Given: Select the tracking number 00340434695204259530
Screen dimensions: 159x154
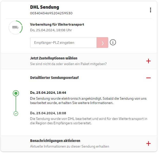Looking at the screenshot, I should pos(51,13).
